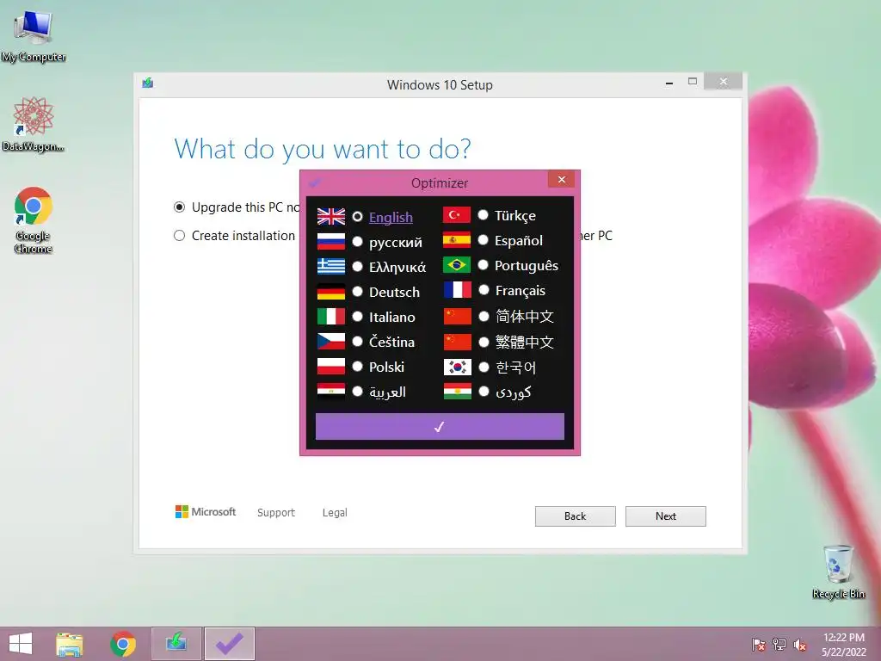Image resolution: width=881 pixels, height=661 pixels.
Task: Click the muted volume tray icon
Action: tap(800, 645)
